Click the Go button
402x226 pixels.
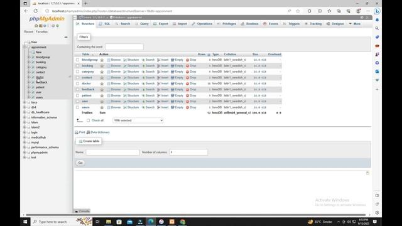(80, 163)
